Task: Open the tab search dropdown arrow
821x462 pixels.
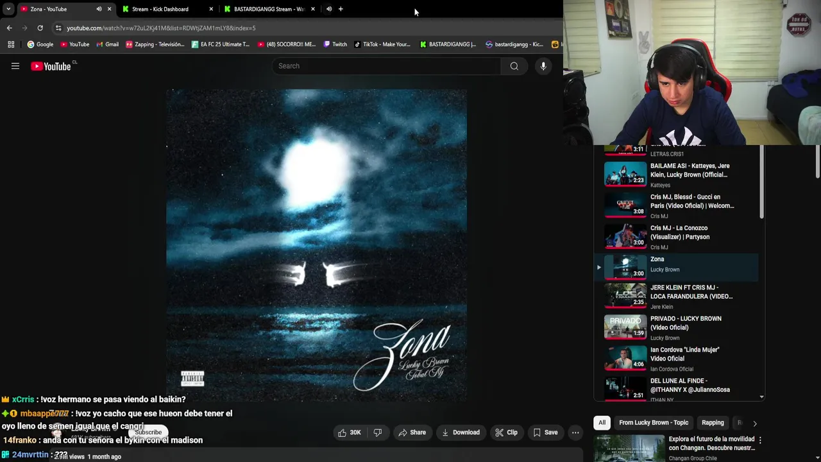Action: coord(8,9)
